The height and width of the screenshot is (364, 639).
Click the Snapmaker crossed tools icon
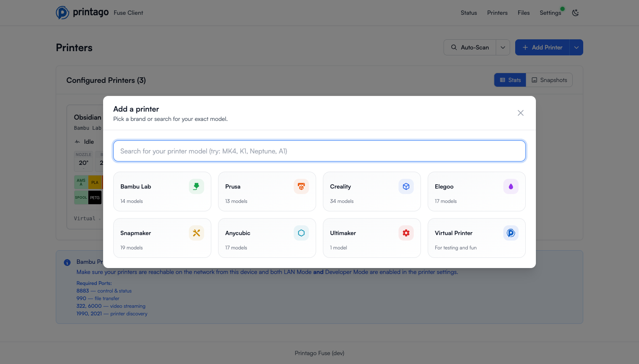click(197, 233)
